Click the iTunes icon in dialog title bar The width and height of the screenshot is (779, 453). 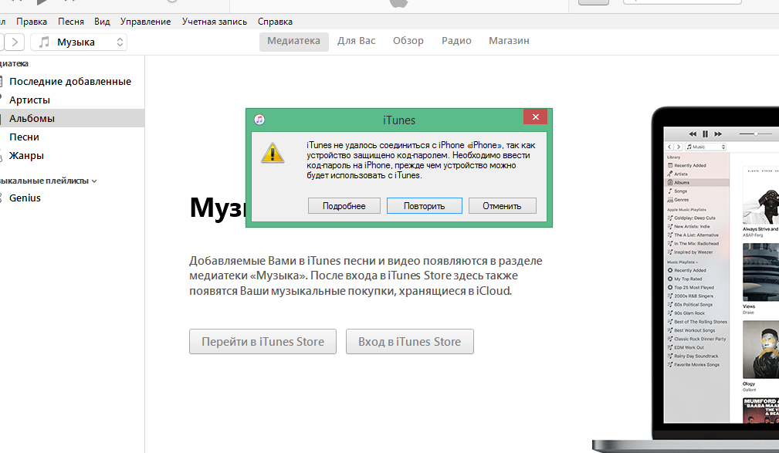259,120
